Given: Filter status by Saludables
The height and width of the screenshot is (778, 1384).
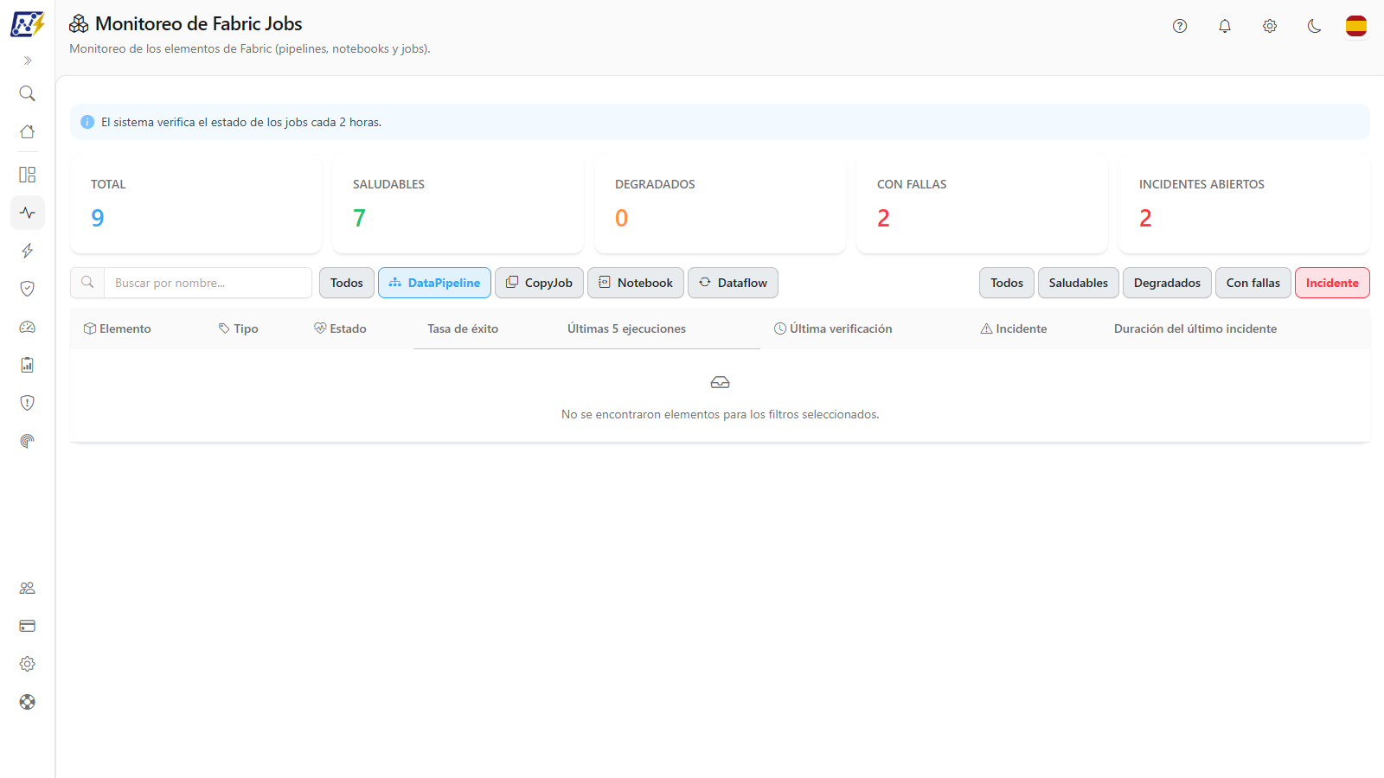Looking at the screenshot, I should point(1079,283).
